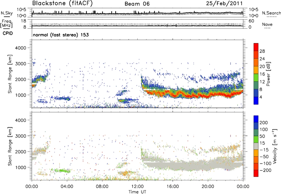Click the "Blackstone (fitACF)" plot title
The width and height of the screenshot is (281, 194).
[63, 4]
